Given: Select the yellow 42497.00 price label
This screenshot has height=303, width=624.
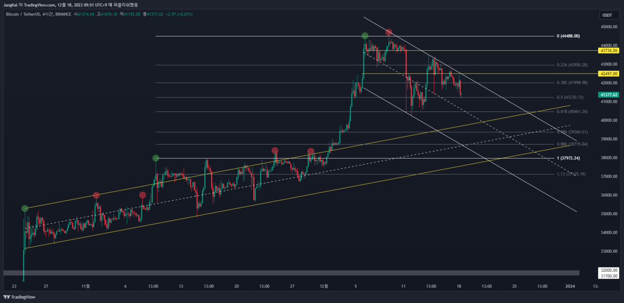Looking at the screenshot, I should point(609,74).
